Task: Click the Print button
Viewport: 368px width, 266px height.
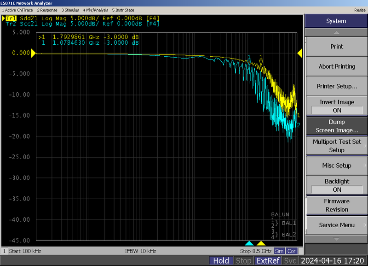Action: [336, 46]
